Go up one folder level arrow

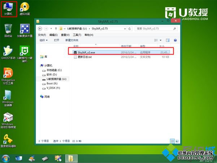(x=56, y=29)
